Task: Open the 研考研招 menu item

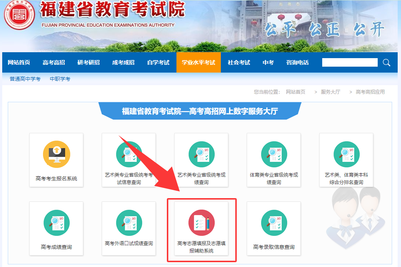Action: pyautogui.click(x=88, y=63)
